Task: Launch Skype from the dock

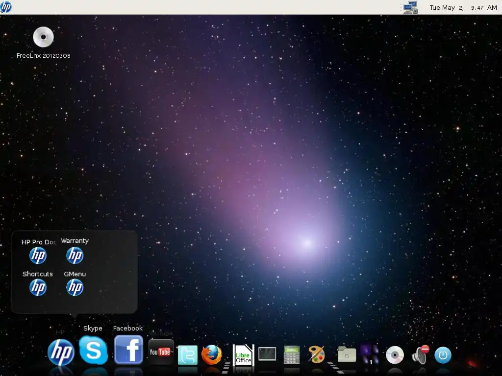Action: [x=94, y=350]
